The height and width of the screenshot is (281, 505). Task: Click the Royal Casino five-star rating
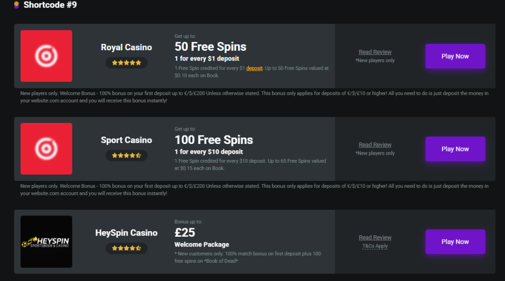click(x=127, y=63)
